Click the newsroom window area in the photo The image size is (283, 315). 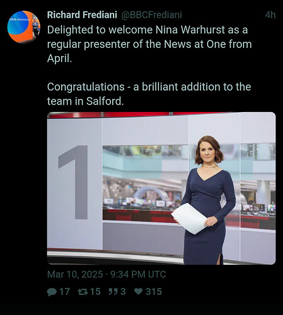(143, 183)
